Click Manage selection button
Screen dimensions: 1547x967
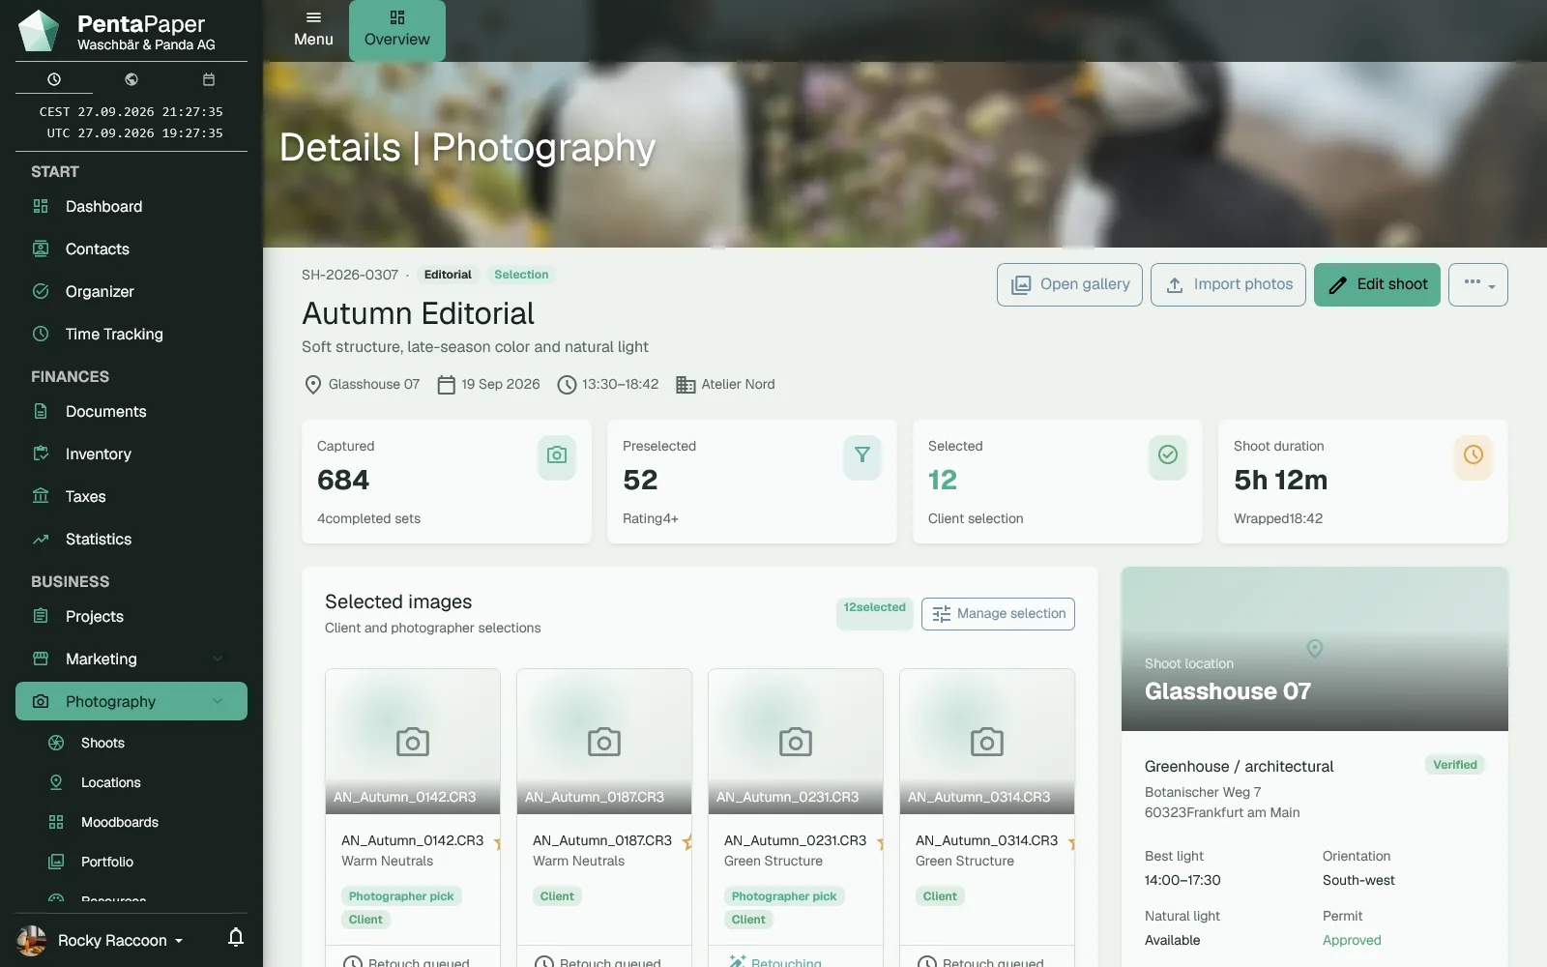coord(998,614)
